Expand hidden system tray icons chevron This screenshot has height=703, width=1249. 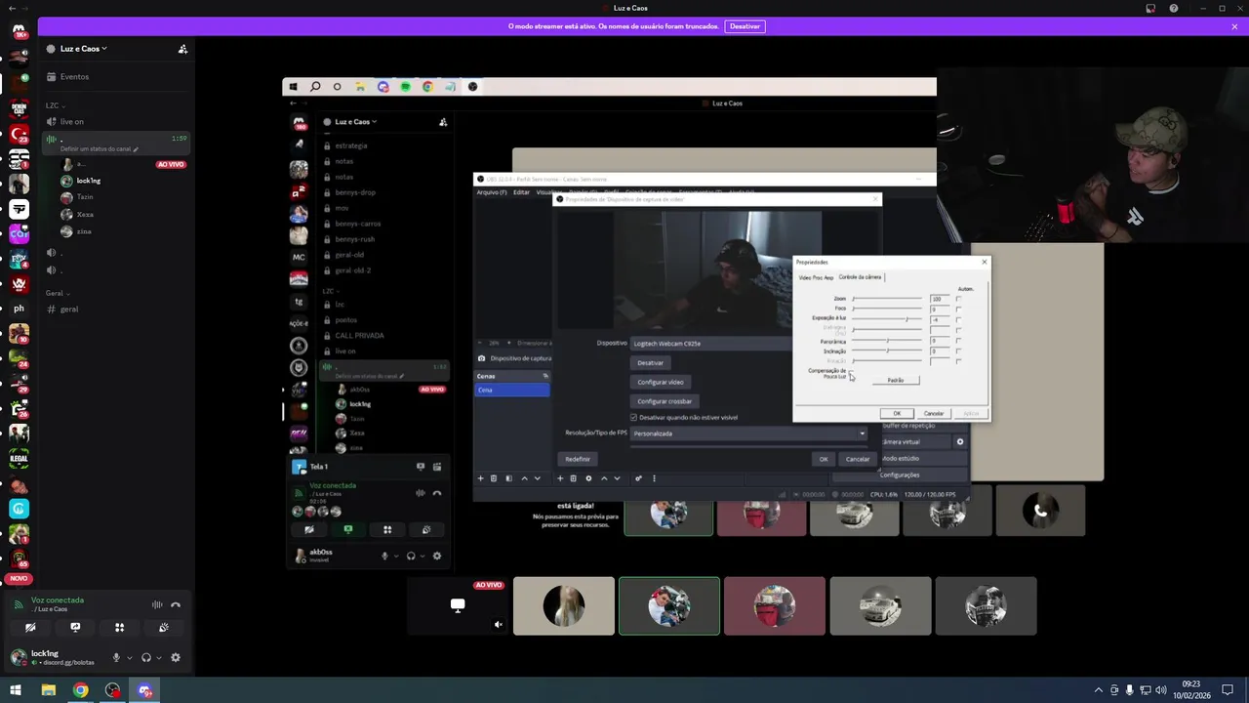[1098, 690]
